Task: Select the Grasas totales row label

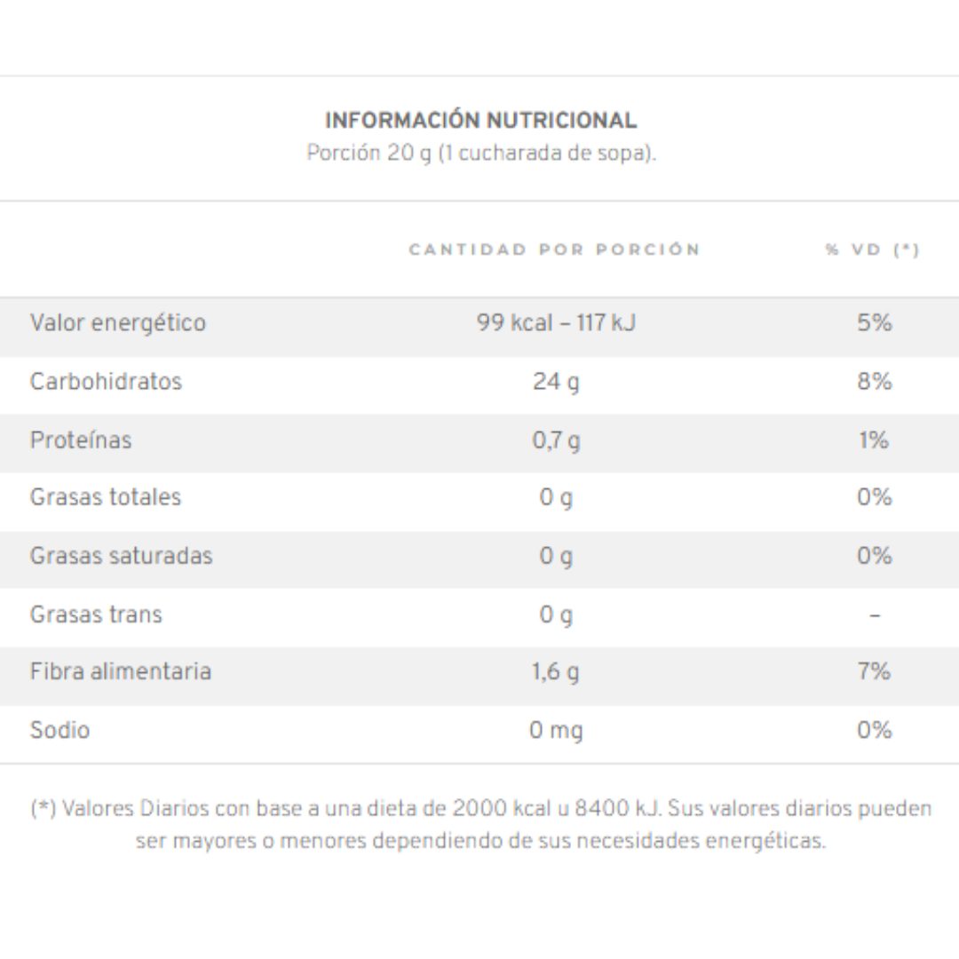Action: [106, 497]
